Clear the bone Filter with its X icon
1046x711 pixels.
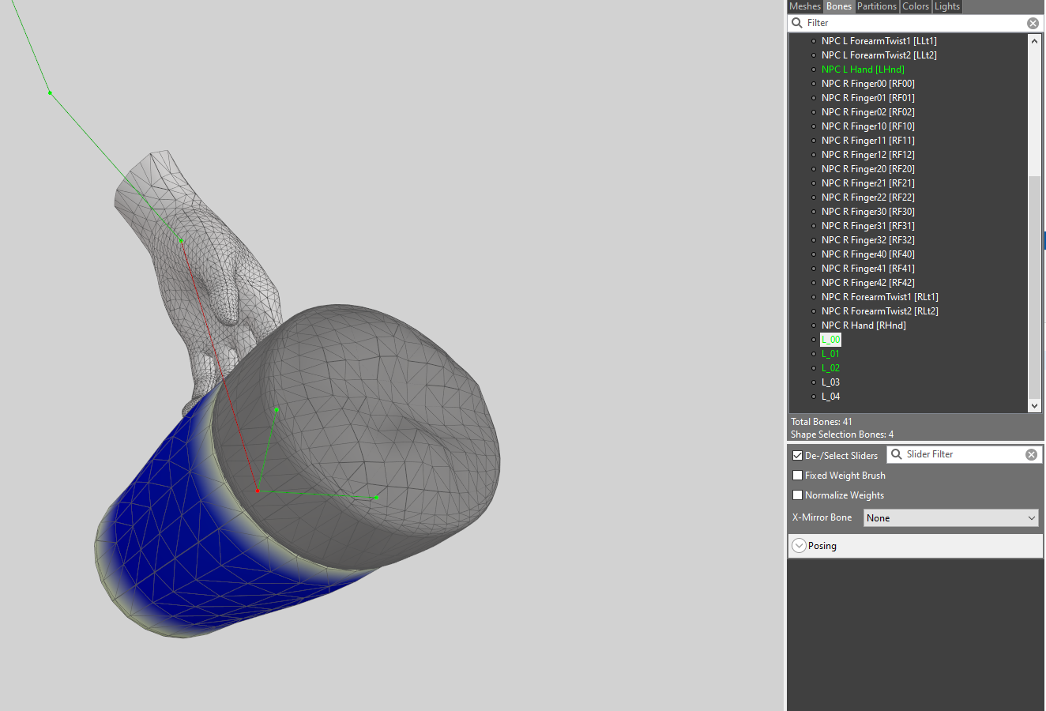tap(1033, 23)
